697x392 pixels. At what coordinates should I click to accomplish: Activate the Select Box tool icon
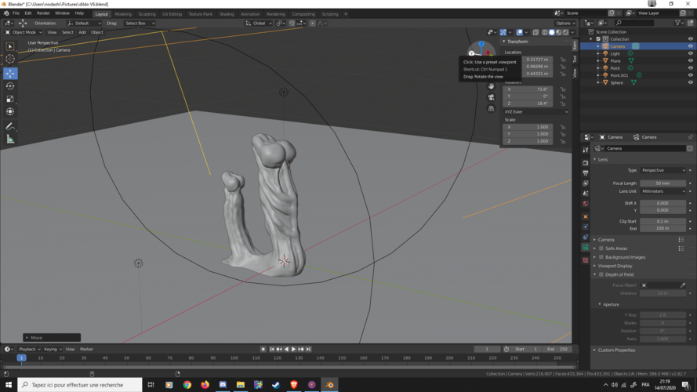10,46
